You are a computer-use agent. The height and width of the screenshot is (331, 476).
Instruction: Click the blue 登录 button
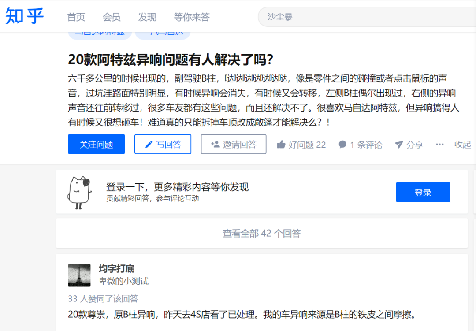[x=423, y=192]
